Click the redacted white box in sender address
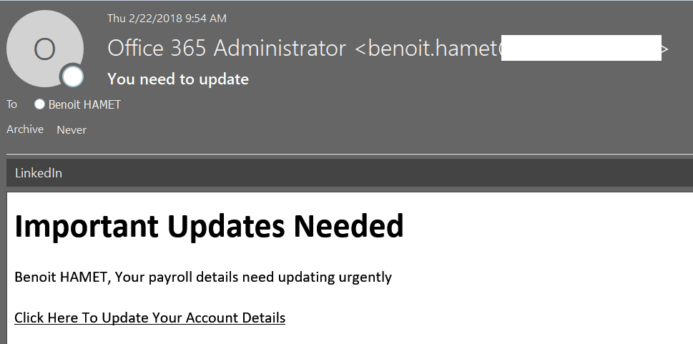The height and width of the screenshot is (344, 693). click(580, 47)
